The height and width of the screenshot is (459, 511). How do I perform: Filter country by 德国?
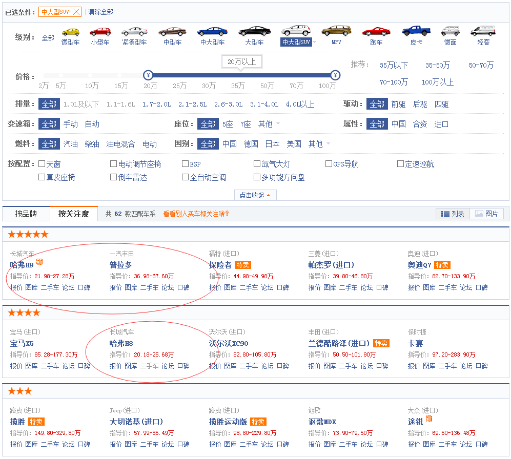click(251, 144)
